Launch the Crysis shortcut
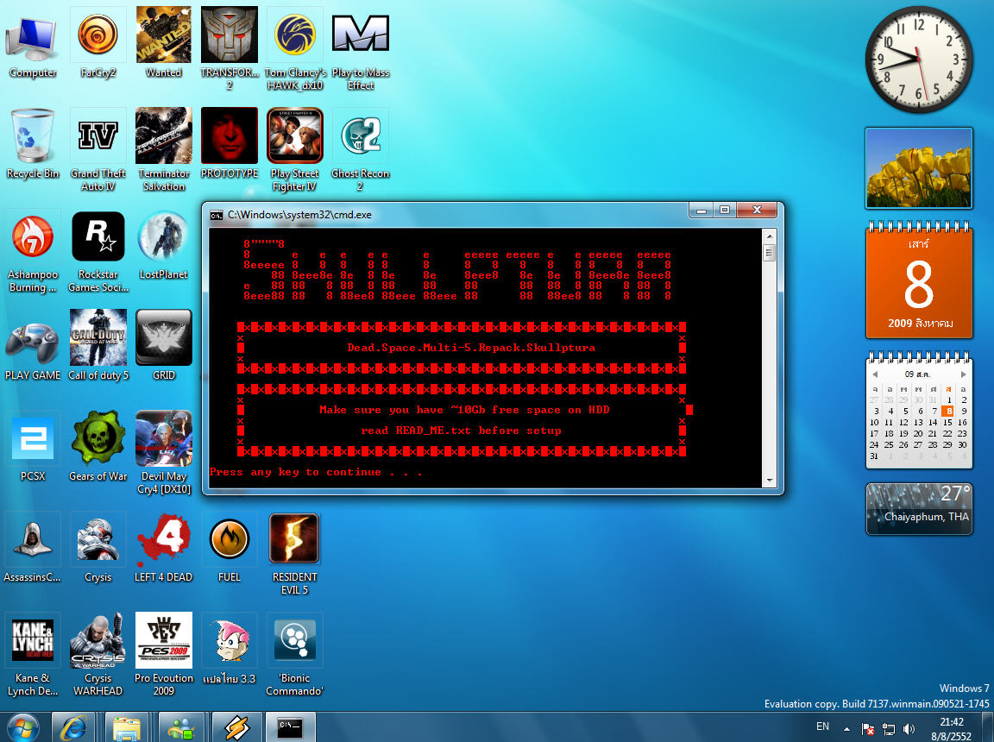994x742 pixels. (x=98, y=548)
